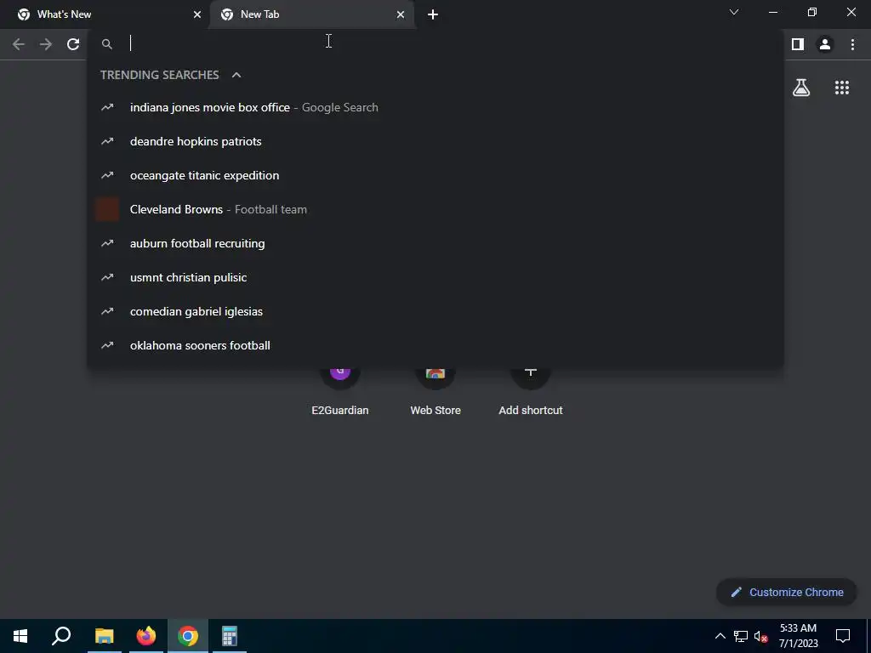
Task: Click trending arrow icon beside indiana jones
Action: 107,107
